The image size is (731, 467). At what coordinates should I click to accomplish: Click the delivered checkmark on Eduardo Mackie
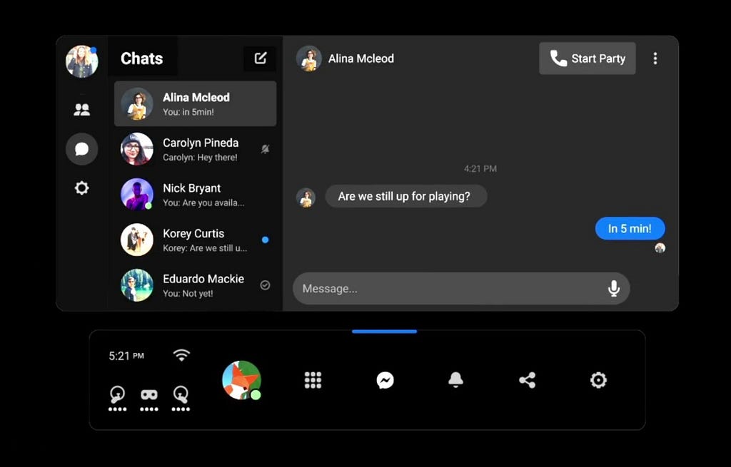265,285
